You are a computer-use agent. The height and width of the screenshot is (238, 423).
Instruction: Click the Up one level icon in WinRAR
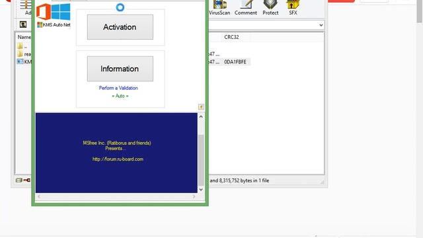23,24
